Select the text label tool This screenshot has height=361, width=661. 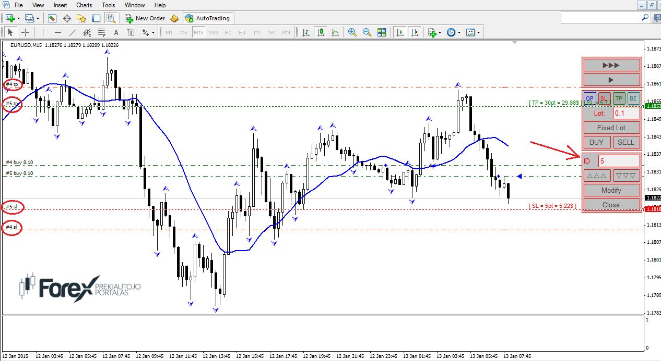(131, 32)
